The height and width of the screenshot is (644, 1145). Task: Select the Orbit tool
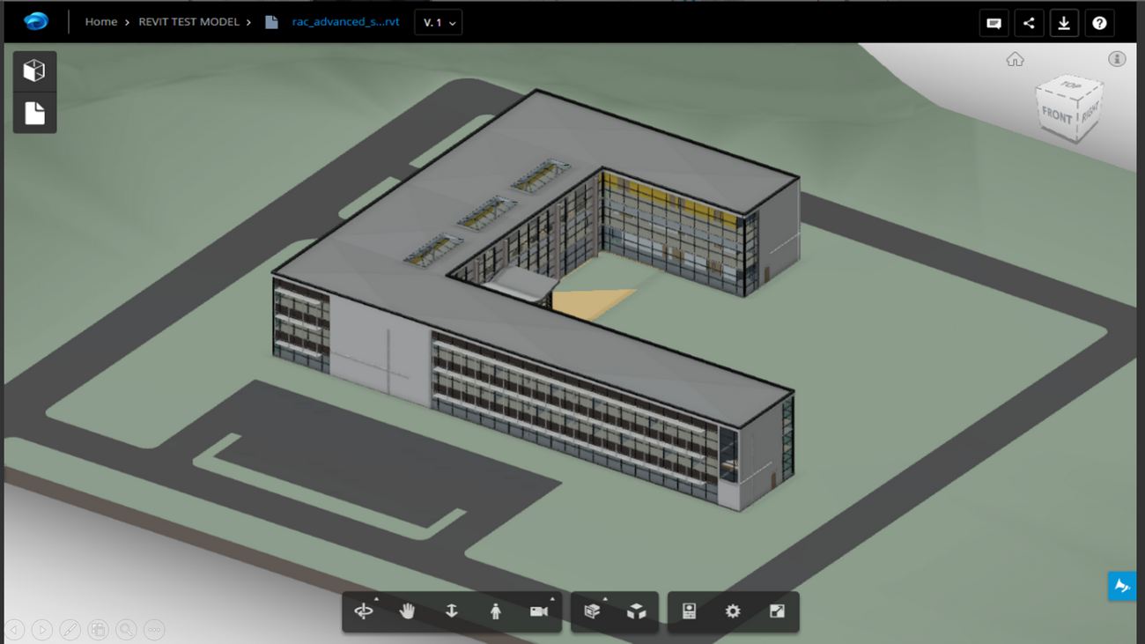362,611
